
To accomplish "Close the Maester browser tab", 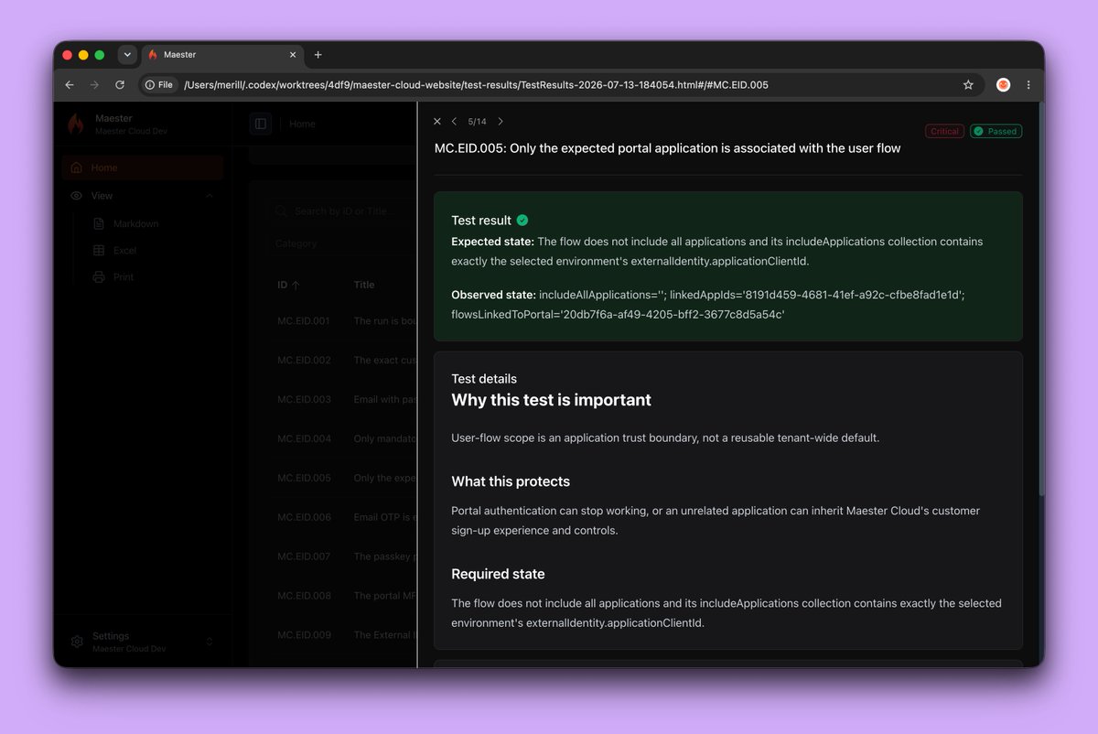I will 294,55.
